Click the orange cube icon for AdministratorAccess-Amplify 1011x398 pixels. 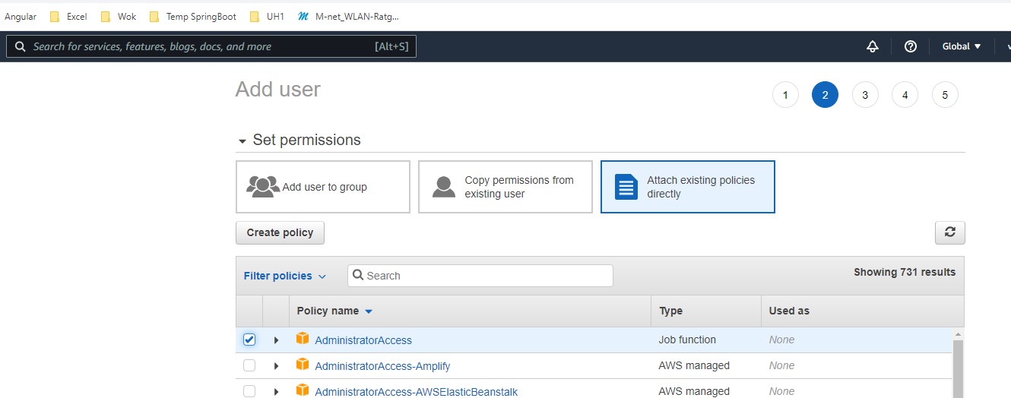303,365
